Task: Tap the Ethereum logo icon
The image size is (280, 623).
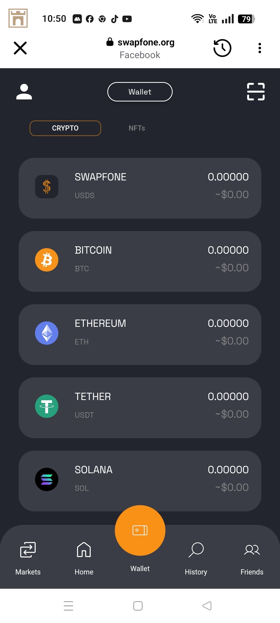Action: point(47,333)
